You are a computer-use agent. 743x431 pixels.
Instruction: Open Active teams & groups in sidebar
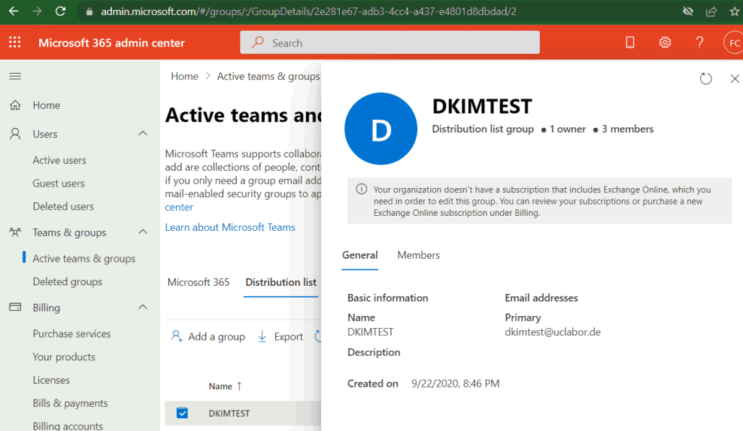pos(84,259)
